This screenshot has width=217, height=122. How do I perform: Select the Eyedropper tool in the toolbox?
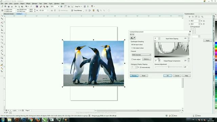click(x=2, y=65)
